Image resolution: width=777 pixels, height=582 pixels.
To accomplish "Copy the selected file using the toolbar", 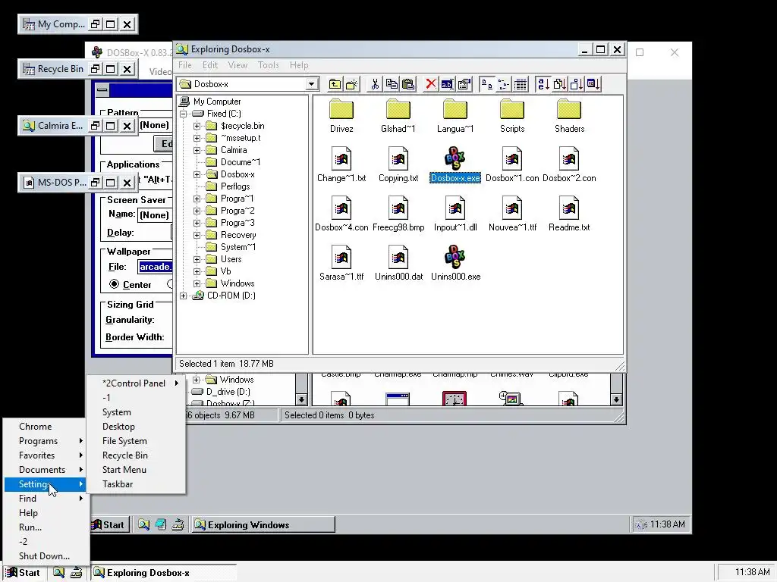I will (392, 84).
